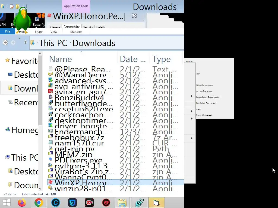Close the WinXP.Horror properties dialog

pyautogui.click(x=134, y=16)
